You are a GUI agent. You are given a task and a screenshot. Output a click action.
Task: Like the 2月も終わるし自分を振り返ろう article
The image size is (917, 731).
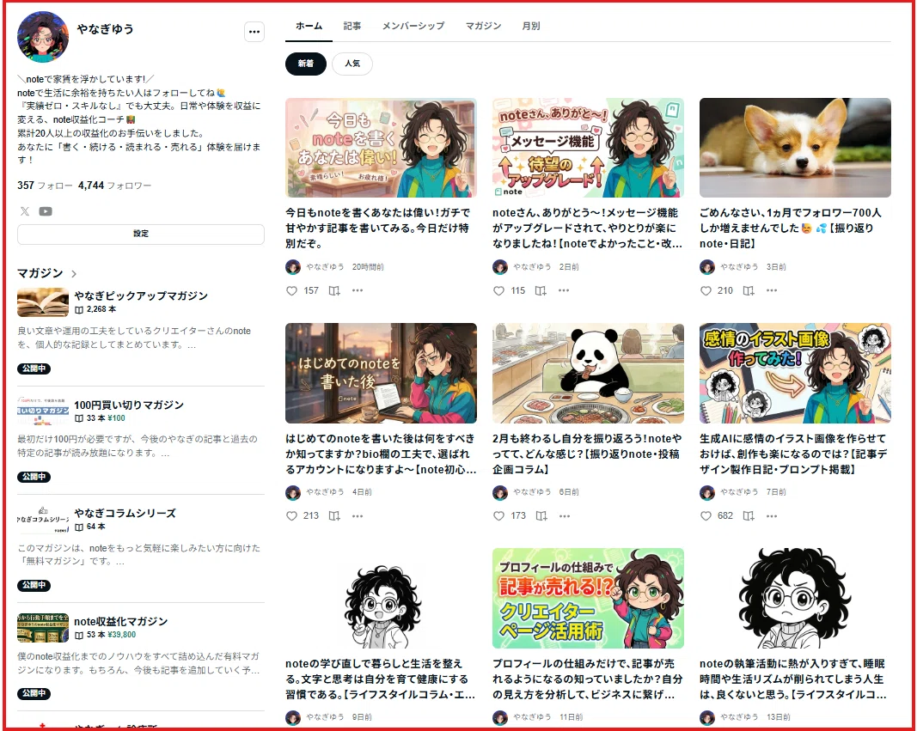click(x=498, y=516)
